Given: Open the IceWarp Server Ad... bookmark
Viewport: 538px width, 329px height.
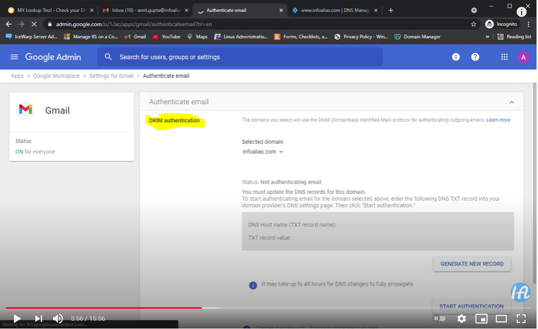Looking at the screenshot, I should click(31, 37).
